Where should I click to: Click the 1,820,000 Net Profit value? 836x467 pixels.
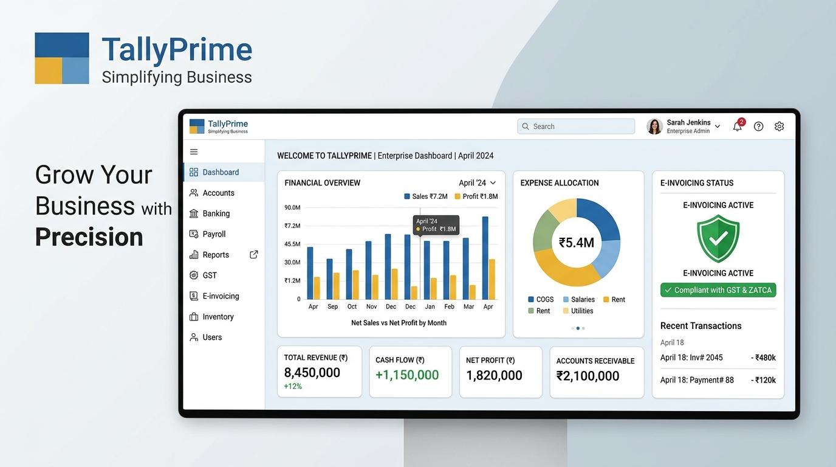coord(495,376)
